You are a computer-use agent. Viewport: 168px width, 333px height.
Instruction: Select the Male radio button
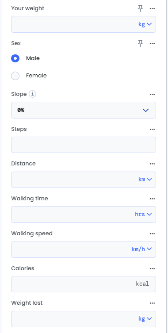(x=15, y=58)
